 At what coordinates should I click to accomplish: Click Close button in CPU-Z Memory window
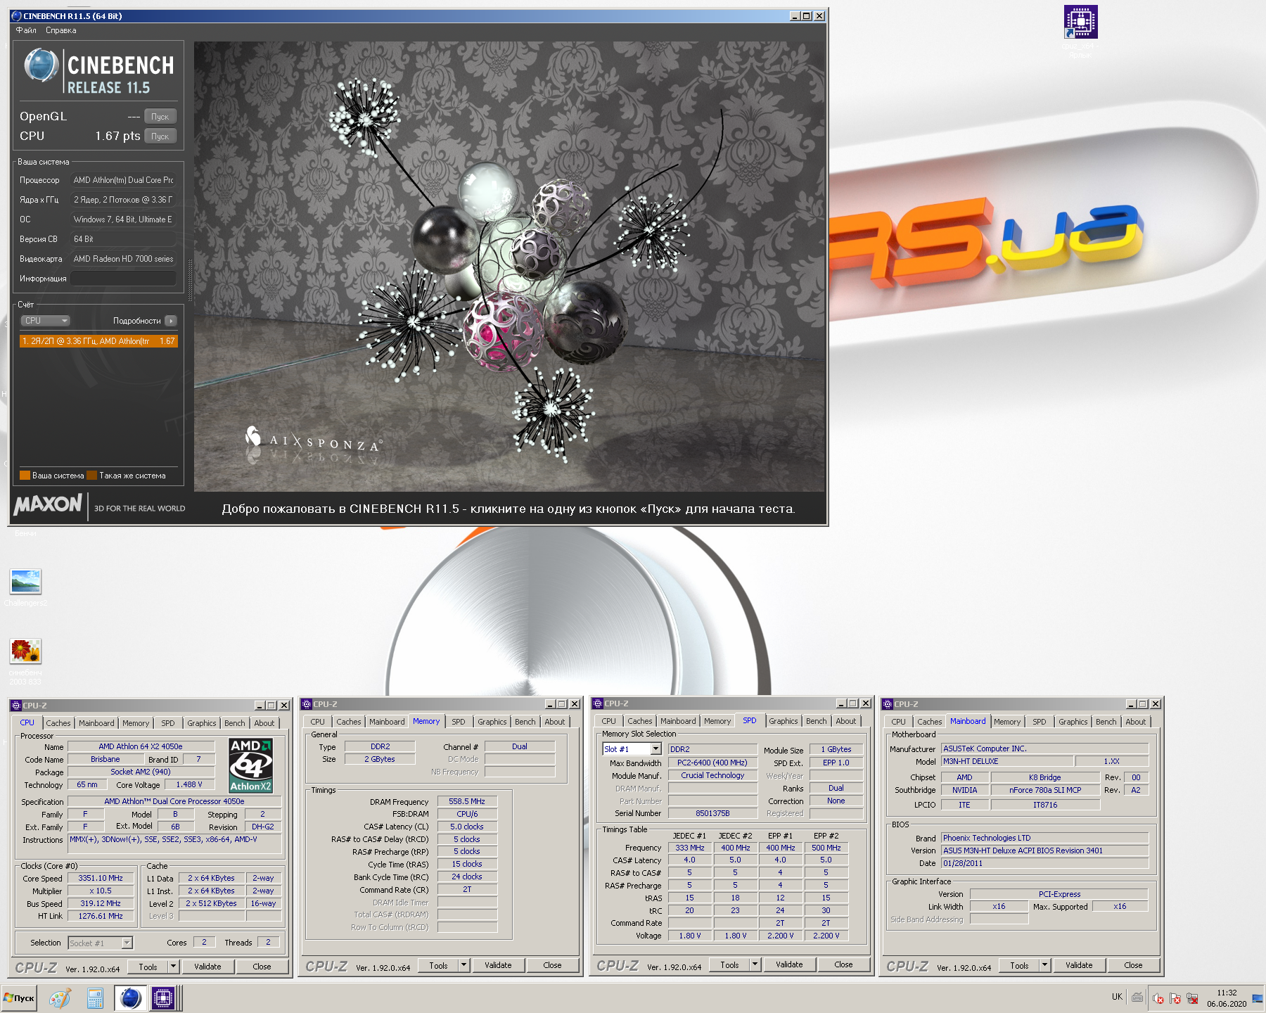(x=553, y=965)
